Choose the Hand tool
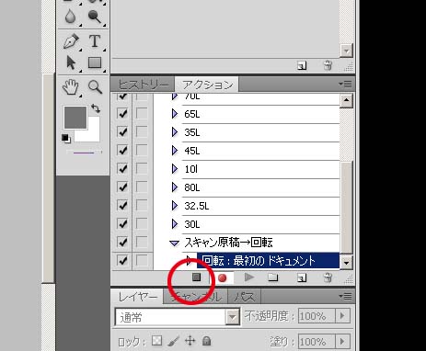Screen dimensions: 426x351 coord(71,87)
